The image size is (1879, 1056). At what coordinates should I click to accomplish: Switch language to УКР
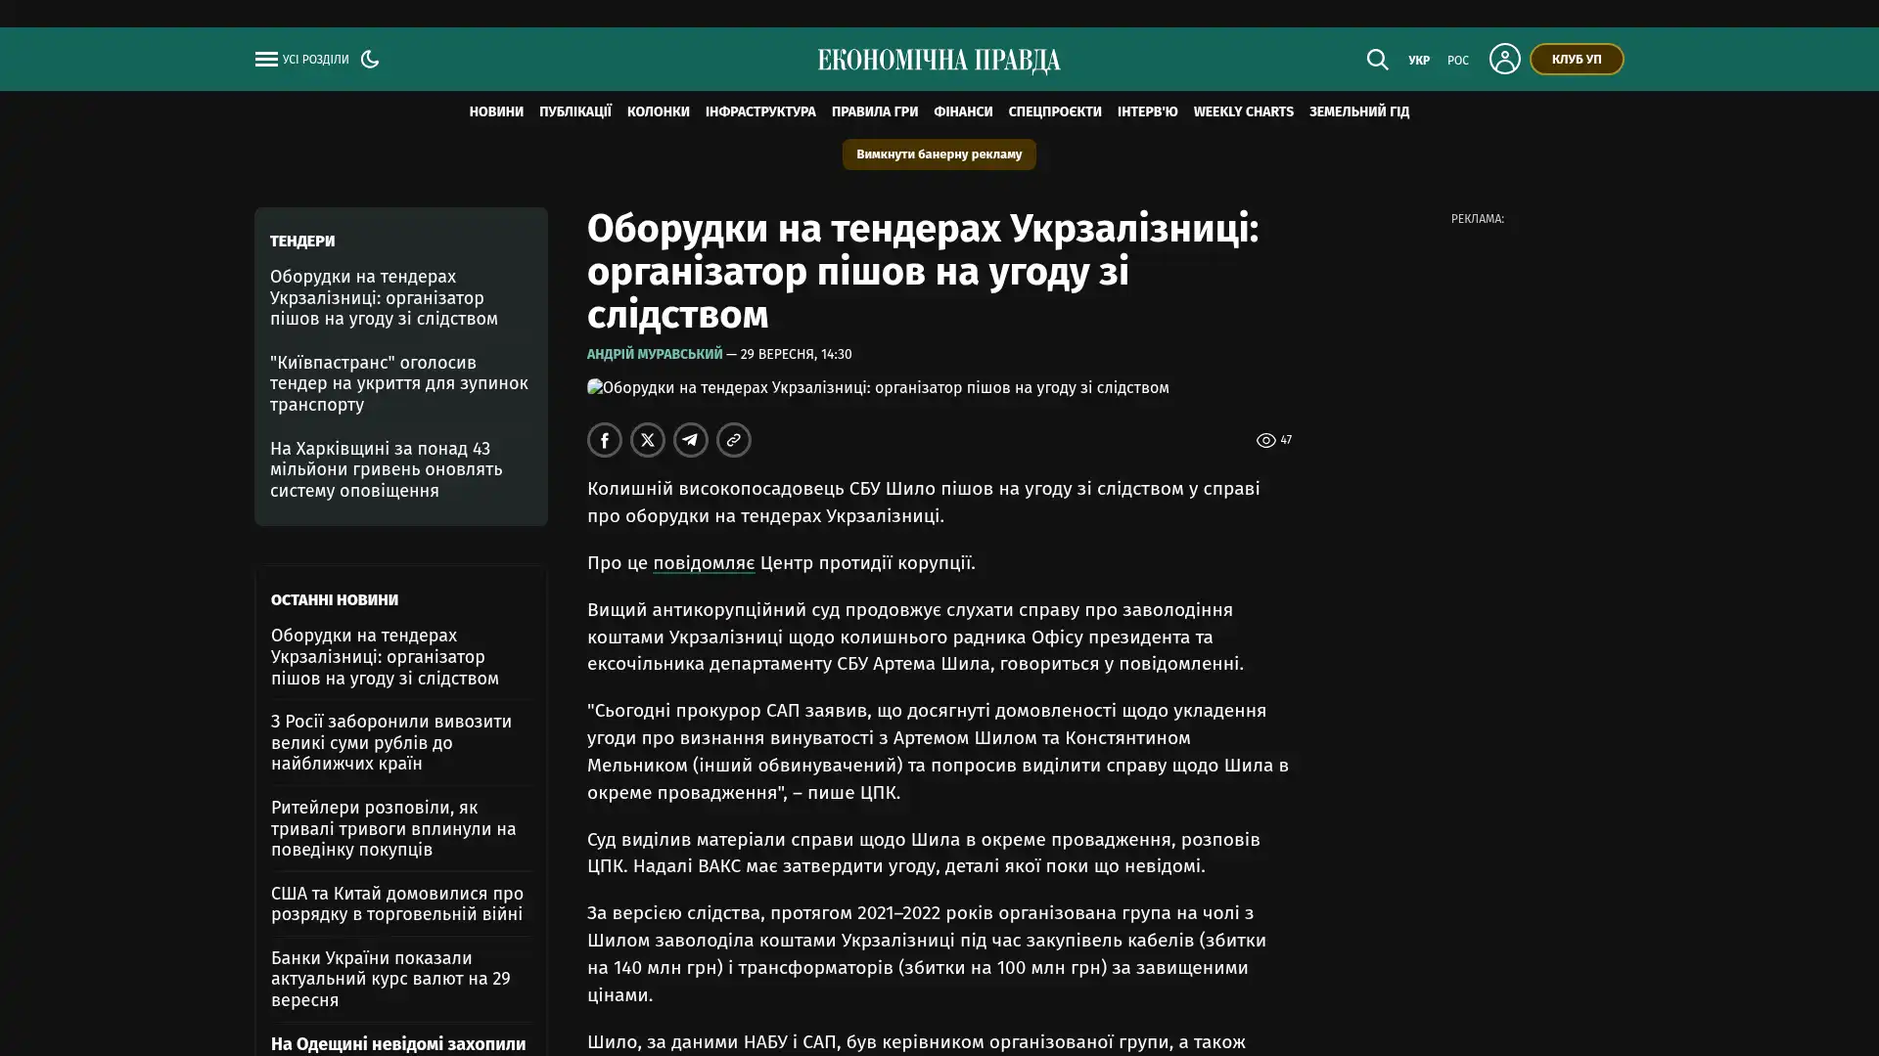(x=1419, y=61)
